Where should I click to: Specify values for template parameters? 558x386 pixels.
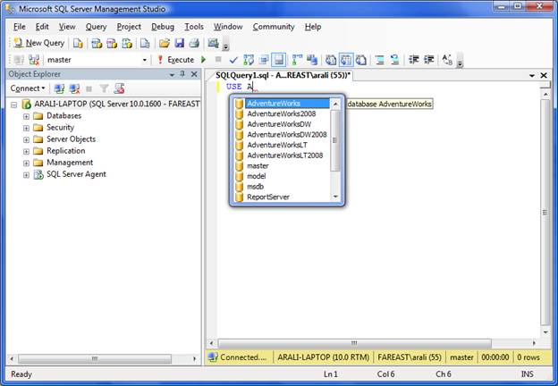pos(447,60)
